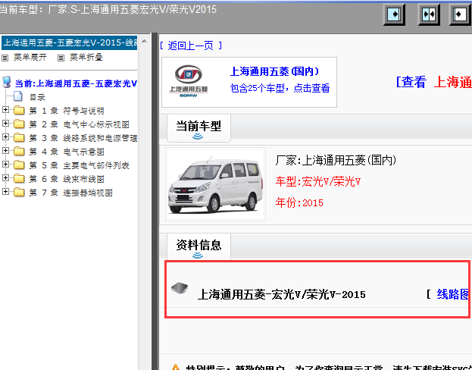
Task: Select 第4章 电气示意图 chapter
Action: [67, 152]
